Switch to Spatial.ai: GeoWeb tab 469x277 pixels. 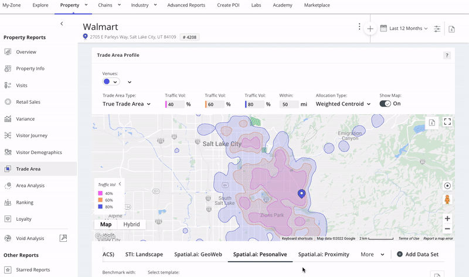click(198, 254)
